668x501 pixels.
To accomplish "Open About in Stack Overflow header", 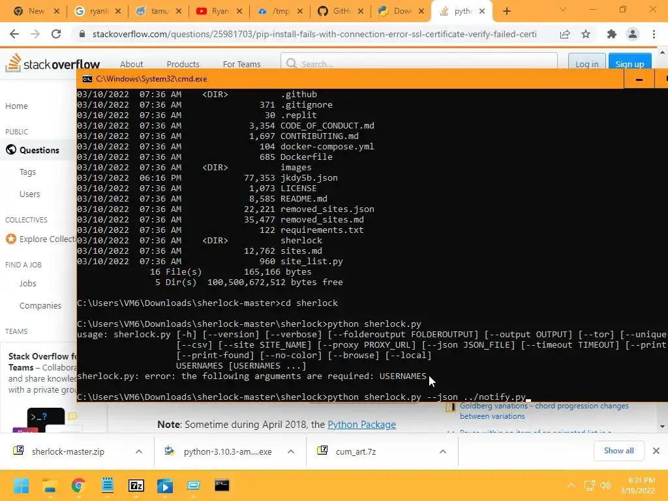I will pyautogui.click(x=131, y=65).
